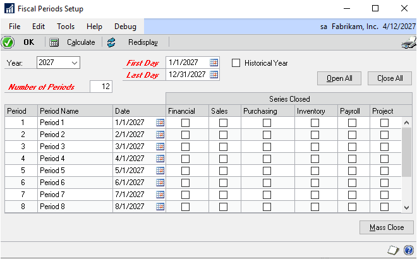Click the Fabrikam, Inc. company name
Viewport: 417px width, 259px height.
click(x=355, y=27)
